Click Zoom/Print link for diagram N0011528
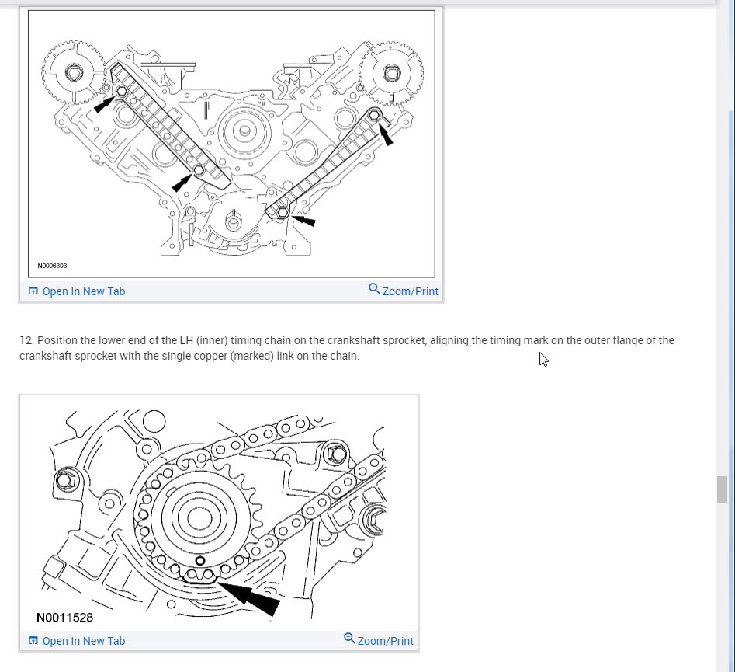 385,641
